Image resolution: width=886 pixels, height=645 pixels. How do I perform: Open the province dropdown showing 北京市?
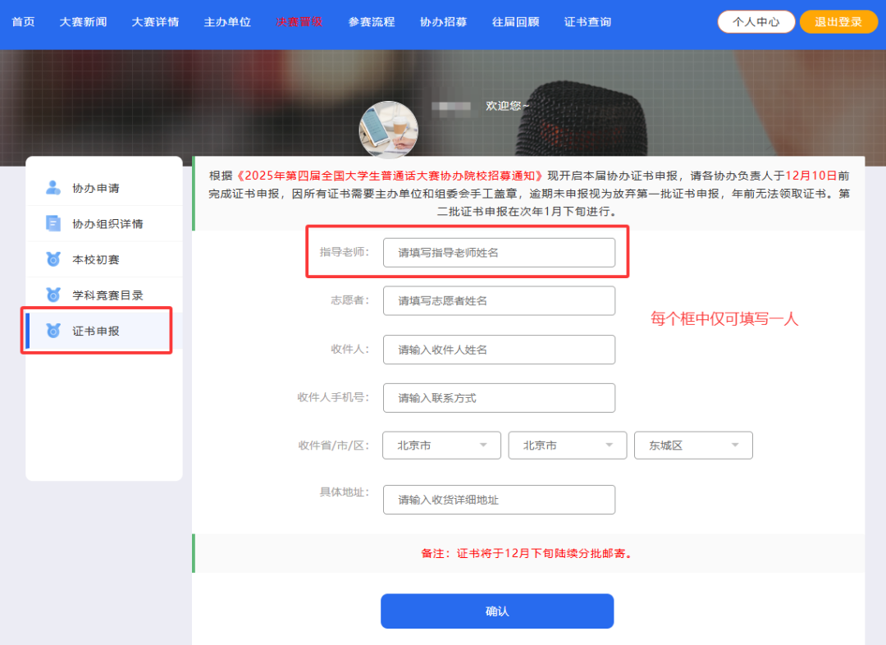pos(441,446)
